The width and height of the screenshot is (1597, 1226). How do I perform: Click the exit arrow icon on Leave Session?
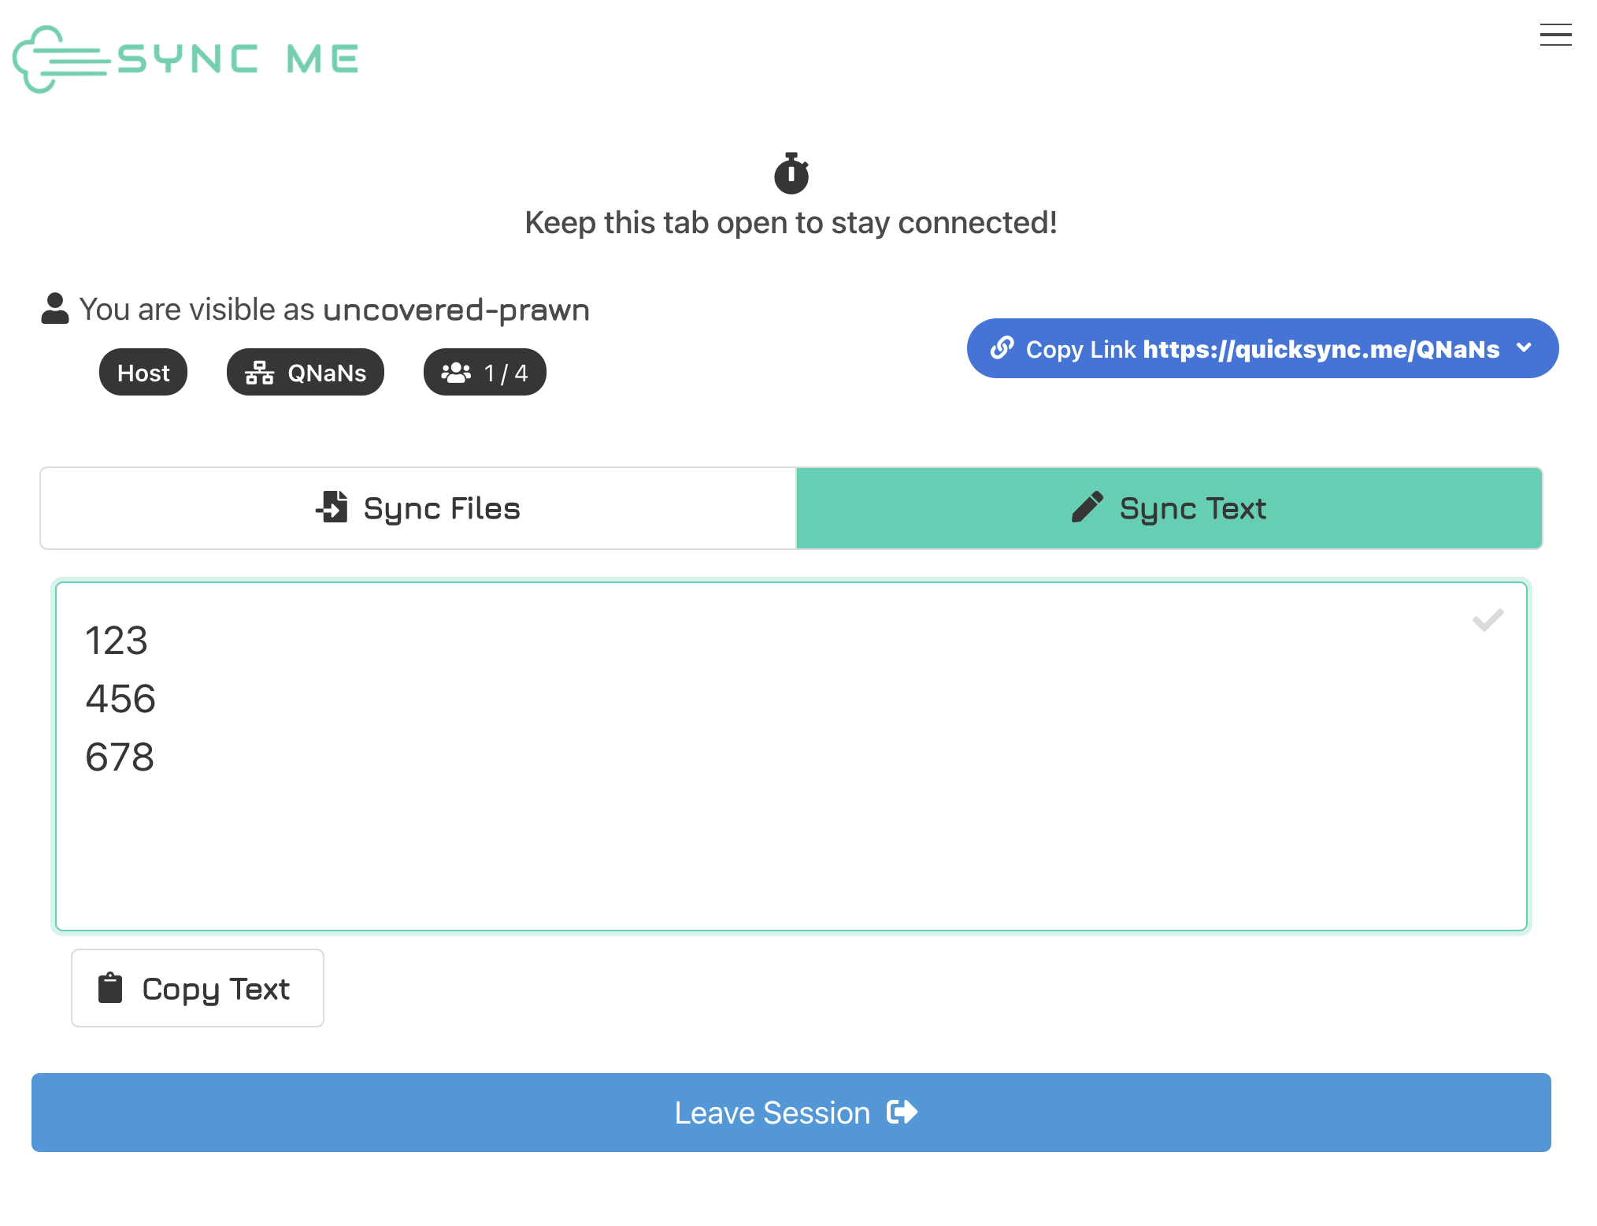[902, 1113]
